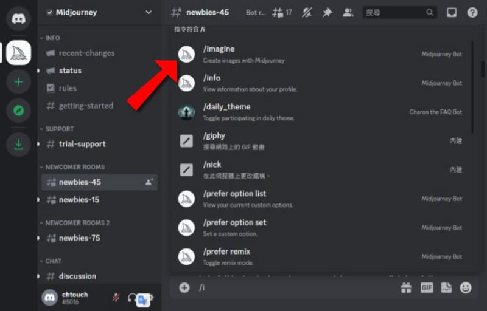This screenshot has width=487, height=311.
Task: Click the Bot r... channel topic text
Action: click(256, 13)
